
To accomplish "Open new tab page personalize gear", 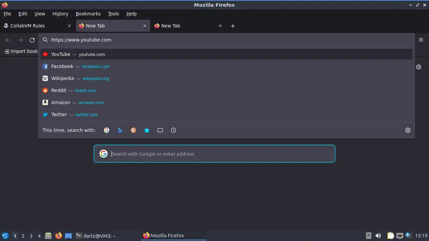I will [419, 67].
